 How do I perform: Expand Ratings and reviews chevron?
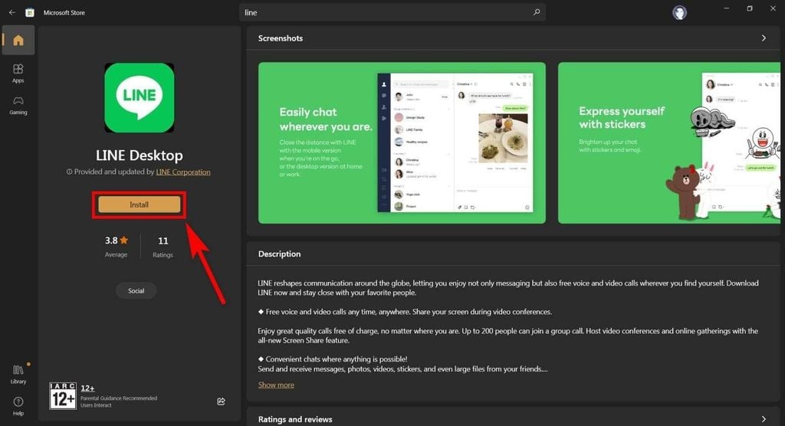[x=764, y=419]
